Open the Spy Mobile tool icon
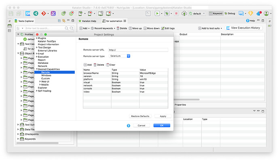The width and height of the screenshot is (279, 161). click(80, 13)
